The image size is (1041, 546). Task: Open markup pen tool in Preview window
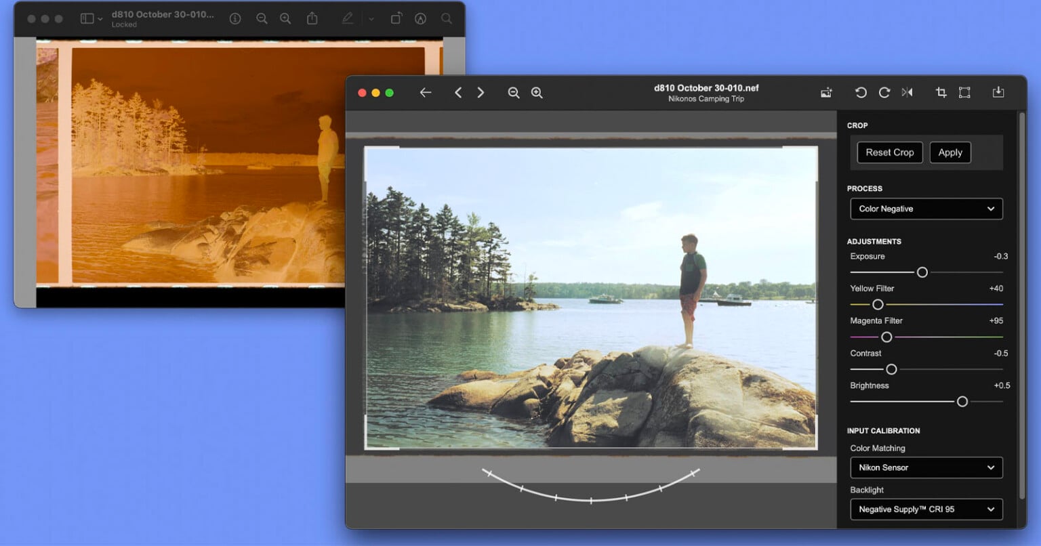348,19
